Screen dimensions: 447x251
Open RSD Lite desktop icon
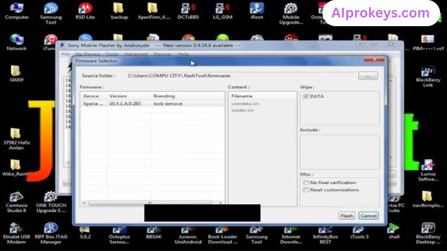(85, 11)
